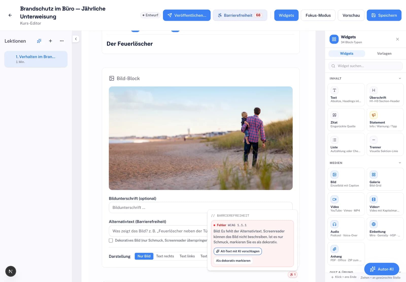Toggle Widgets panel button in header
Viewport: 406px width, 282px height.
pos(286,15)
